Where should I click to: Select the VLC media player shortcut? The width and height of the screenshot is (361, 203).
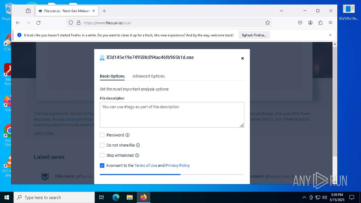click(7, 166)
